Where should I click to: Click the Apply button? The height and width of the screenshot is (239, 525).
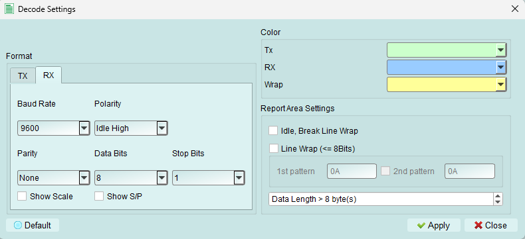coord(434,226)
